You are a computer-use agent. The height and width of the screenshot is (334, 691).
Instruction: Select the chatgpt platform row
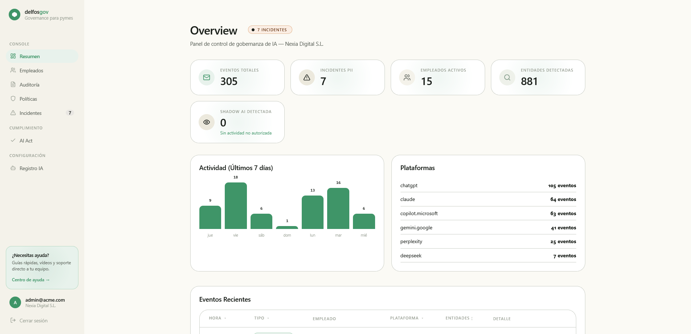click(x=488, y=185)
